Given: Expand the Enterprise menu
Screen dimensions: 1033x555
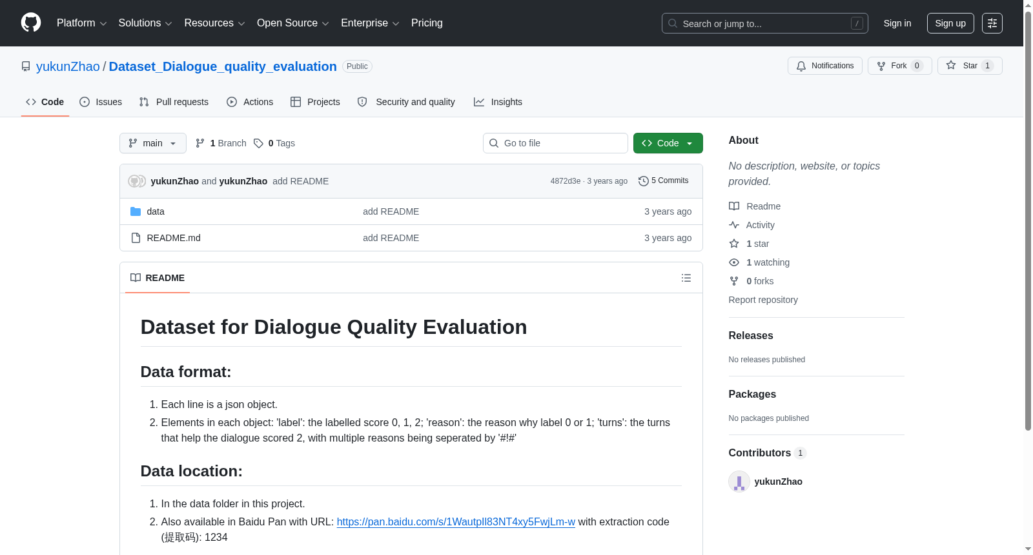Looking at the screenshot, I should (x=370, y=23).
